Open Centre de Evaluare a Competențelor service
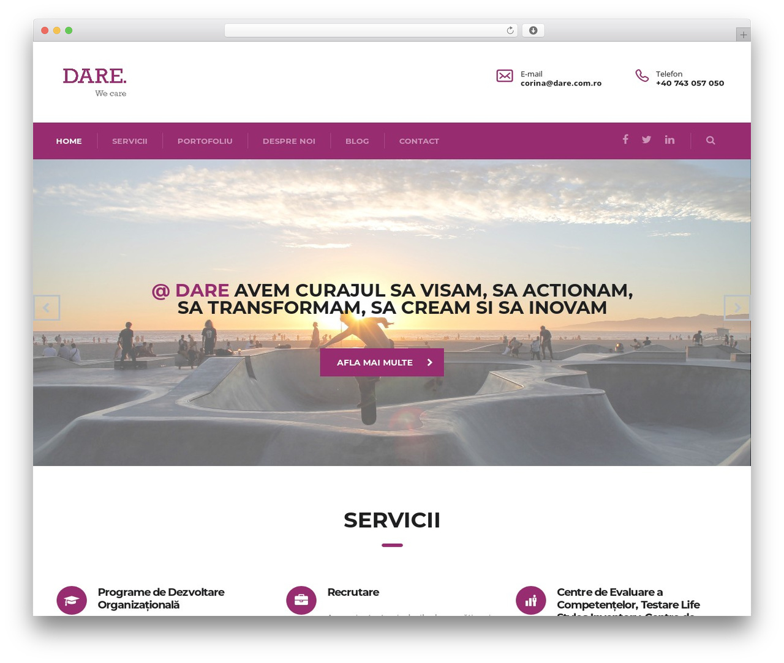 (x=628, y=601)
